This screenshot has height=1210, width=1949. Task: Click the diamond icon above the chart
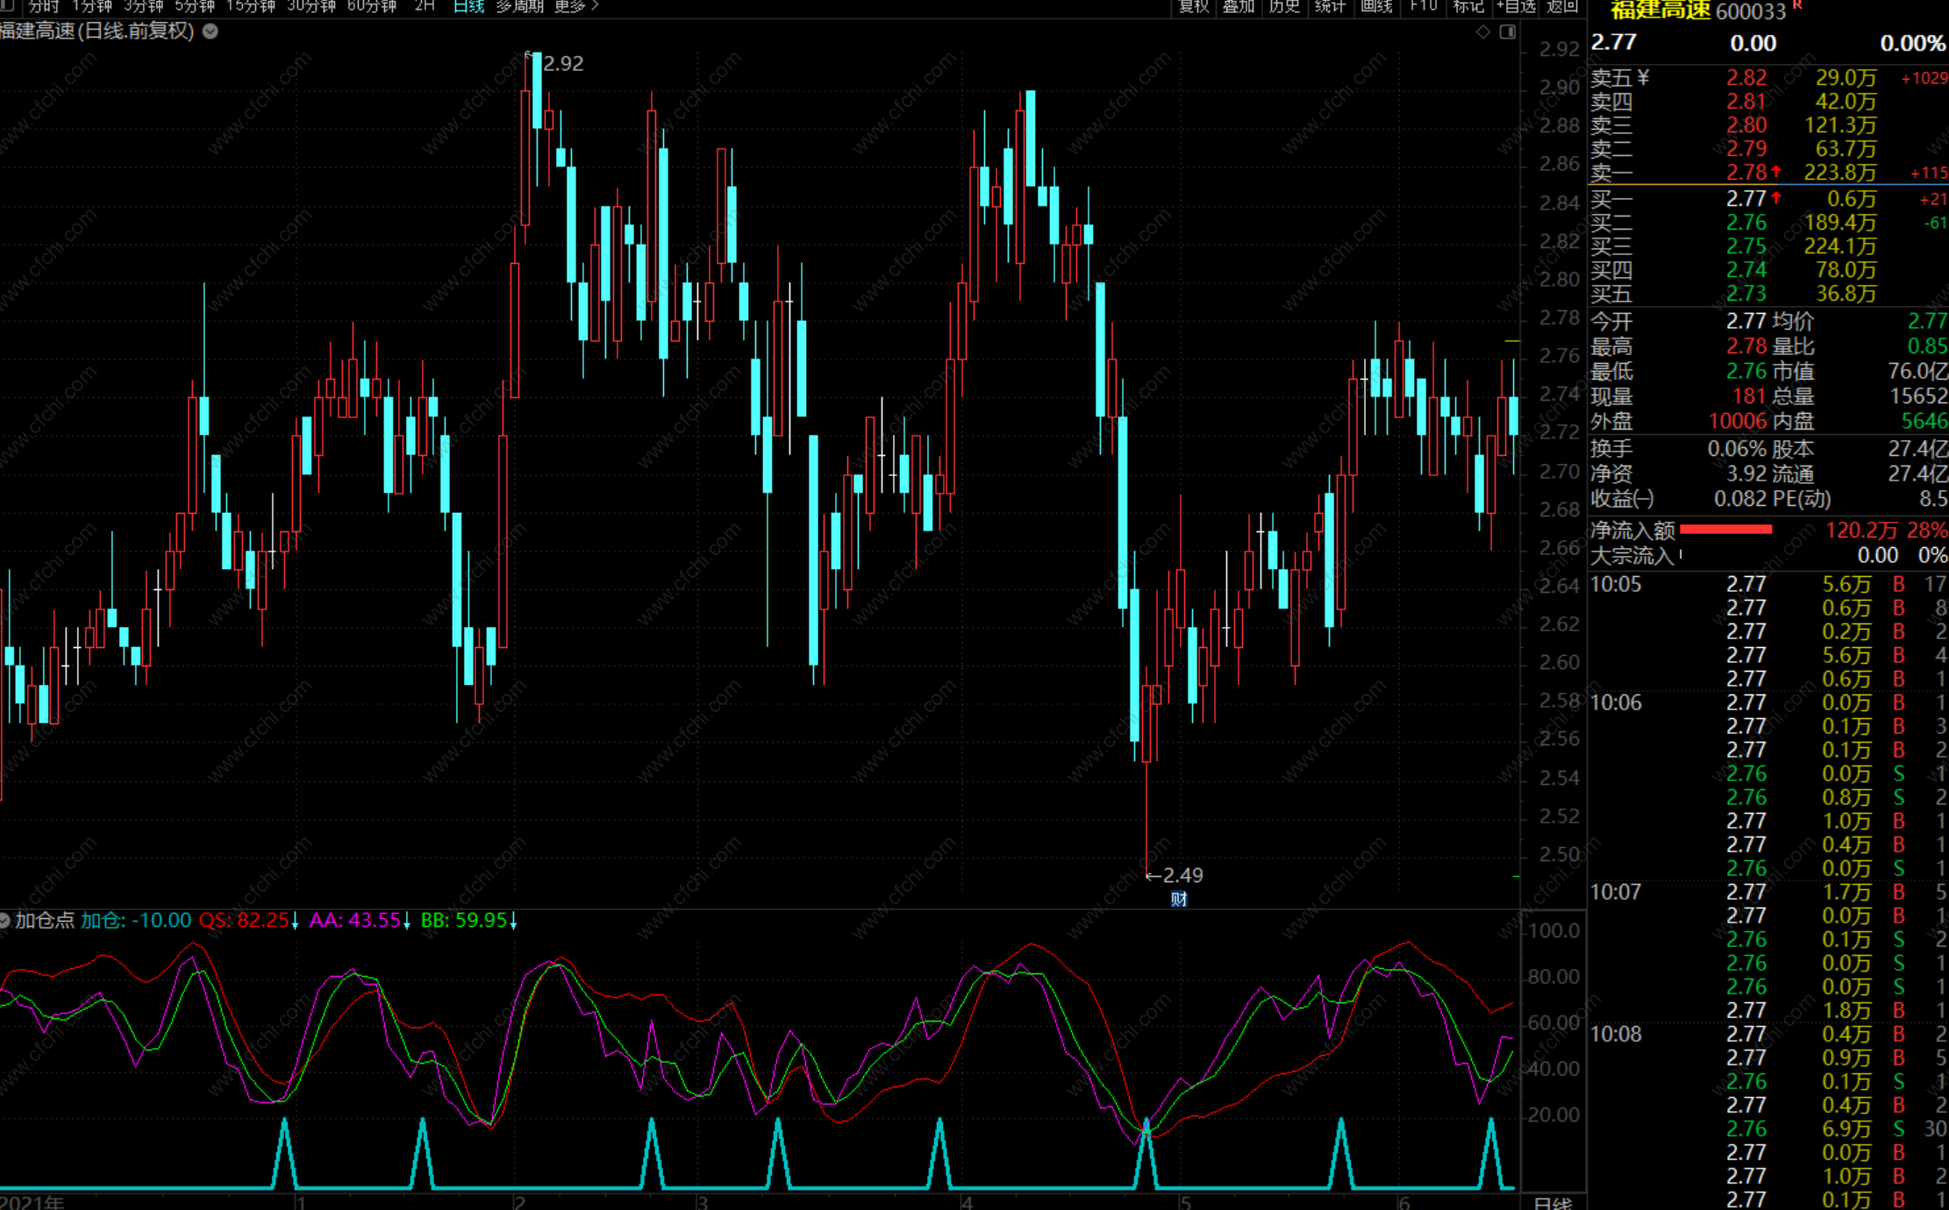tap(1483, 32)
